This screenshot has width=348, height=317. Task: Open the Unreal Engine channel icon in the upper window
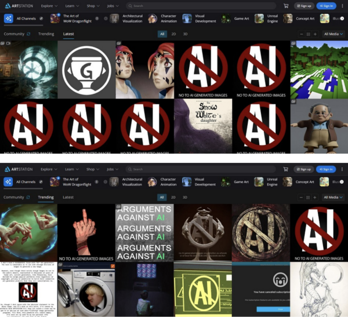tap(259, 19)
